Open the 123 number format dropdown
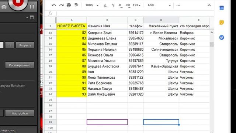The height and width of the screenshot is (133, 236). (136, 5)
